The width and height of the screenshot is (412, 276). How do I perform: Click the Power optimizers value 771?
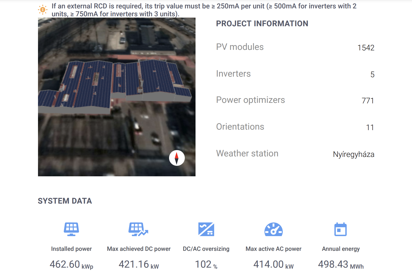coord(368,101)
